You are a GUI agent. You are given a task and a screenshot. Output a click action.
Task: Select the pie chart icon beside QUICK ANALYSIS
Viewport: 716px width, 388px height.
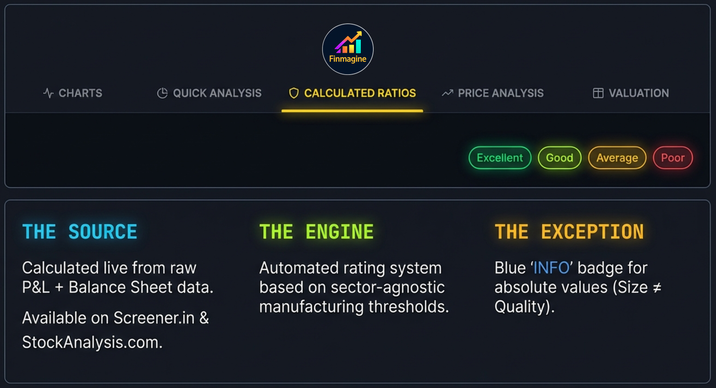[161, 93]
